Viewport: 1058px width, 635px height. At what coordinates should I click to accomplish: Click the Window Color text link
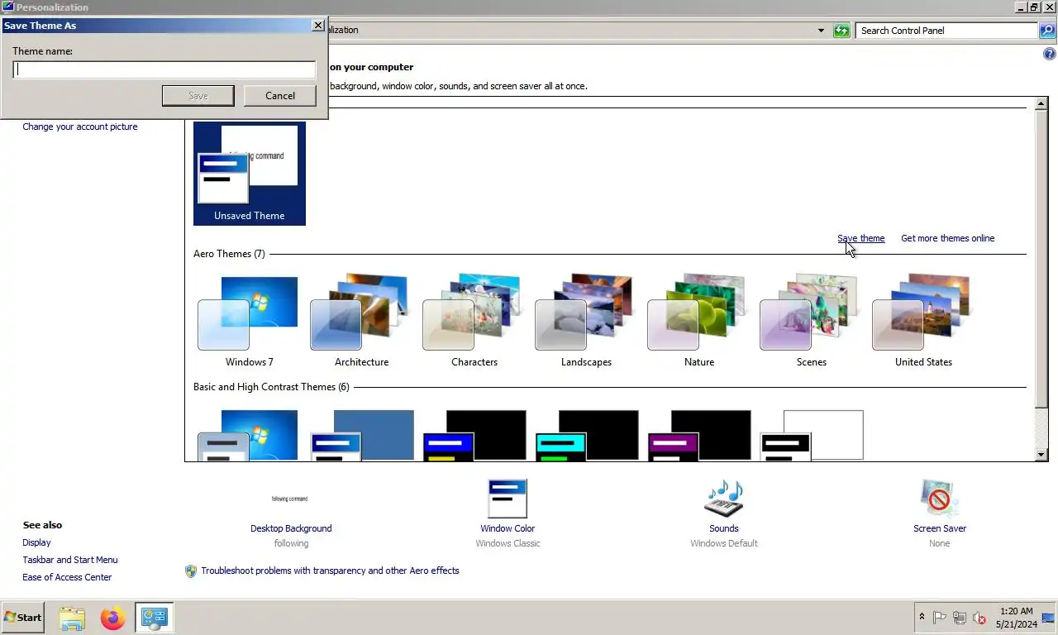click(508, 528)
